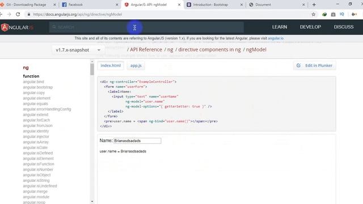
Task: Open angular.copy in sidebar
Action: click(x=34, y=93)
